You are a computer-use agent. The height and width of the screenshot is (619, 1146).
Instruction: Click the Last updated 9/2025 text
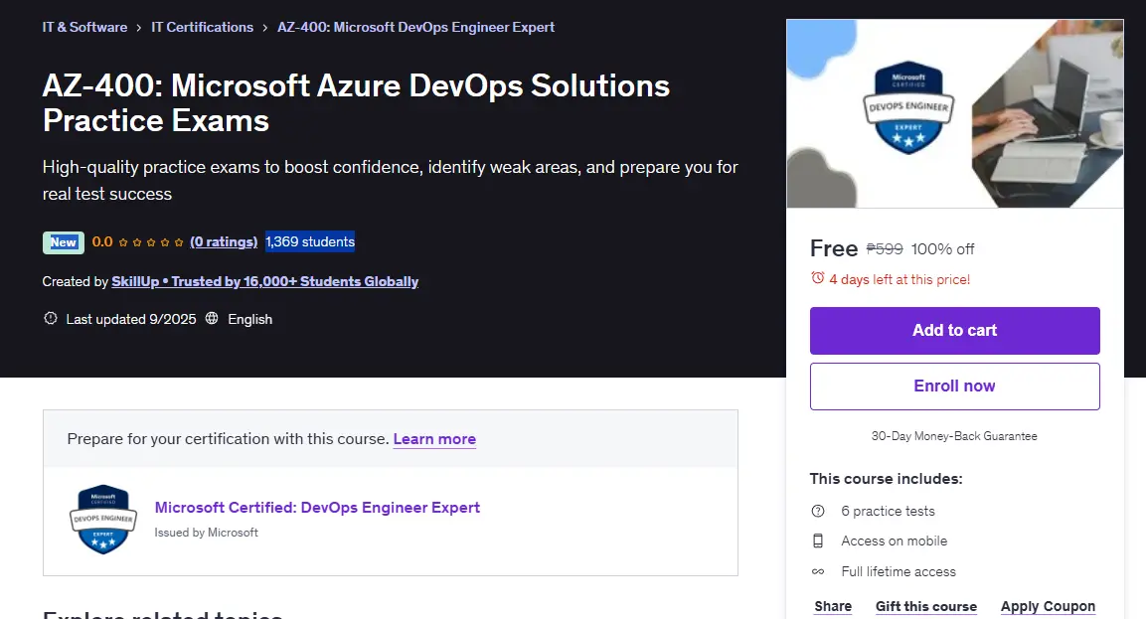pos(131,319)
